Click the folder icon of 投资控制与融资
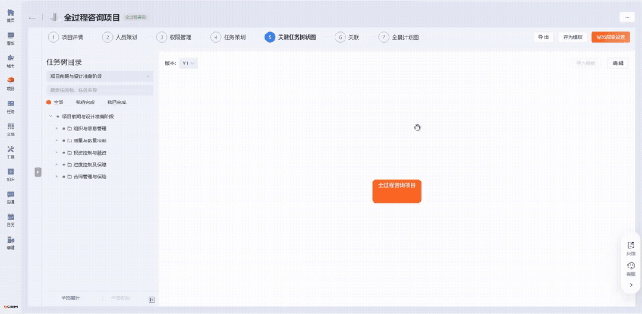The width and height of the screenshot is (642, 314). coord(70,153)
